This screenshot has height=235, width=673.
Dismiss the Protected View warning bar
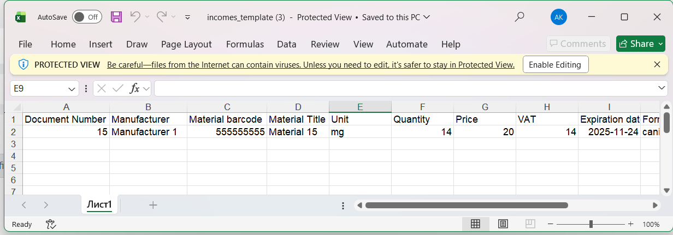(x=657, y=64)
